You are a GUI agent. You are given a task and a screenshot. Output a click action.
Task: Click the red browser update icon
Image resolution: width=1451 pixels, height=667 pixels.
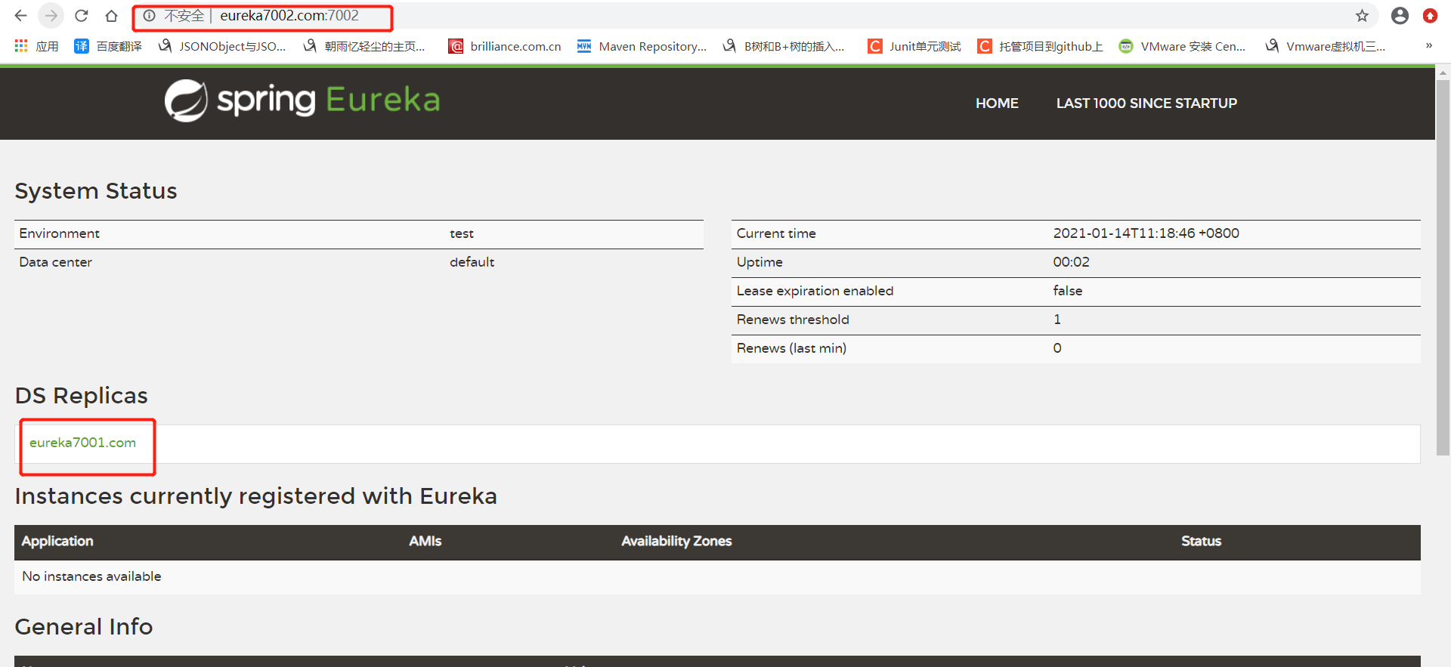point(1430,16)
